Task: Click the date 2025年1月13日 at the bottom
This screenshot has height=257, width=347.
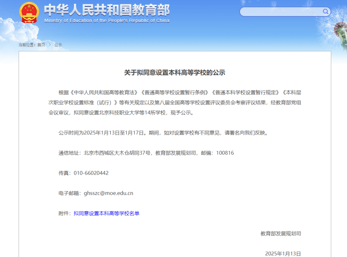Action: (x=283, y=253)
